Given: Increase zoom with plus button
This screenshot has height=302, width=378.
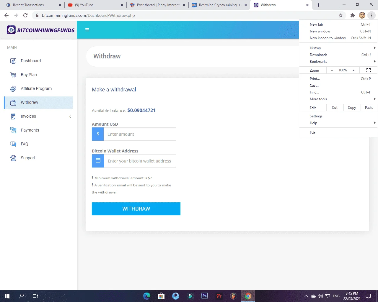Looking at the screenshot, I should coord(353,70).
